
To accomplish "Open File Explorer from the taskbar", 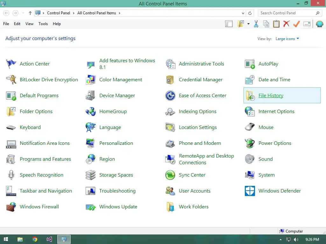I will [x=20, y=239].
